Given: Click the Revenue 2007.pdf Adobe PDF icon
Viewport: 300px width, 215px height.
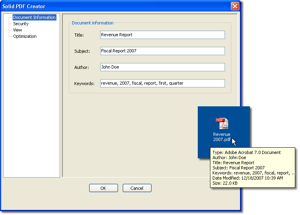Looking at the screenshot, I should [x=222, y=124].
